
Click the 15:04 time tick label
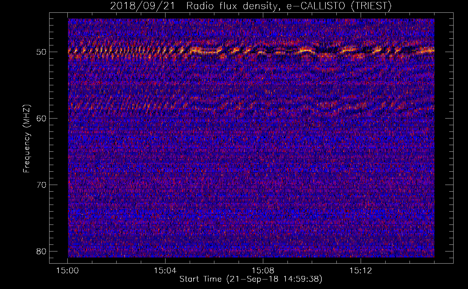point(165,271)
